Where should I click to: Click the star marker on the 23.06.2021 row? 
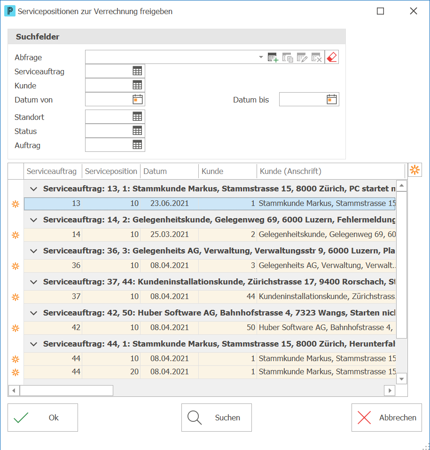16,204
